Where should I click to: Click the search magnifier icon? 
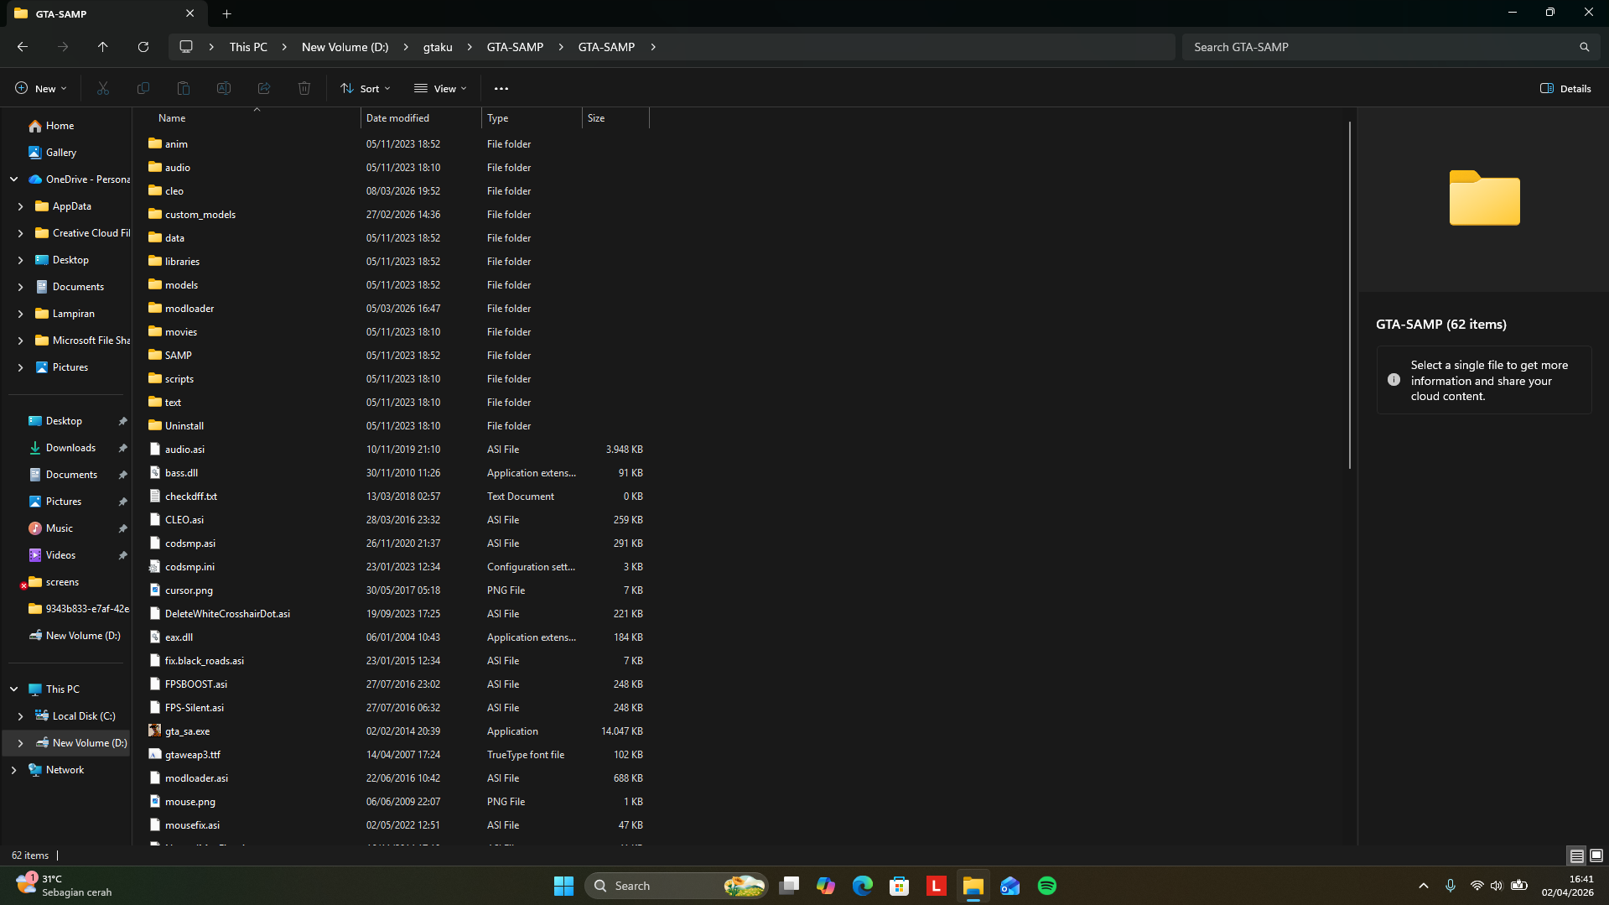coord(1584,47)
